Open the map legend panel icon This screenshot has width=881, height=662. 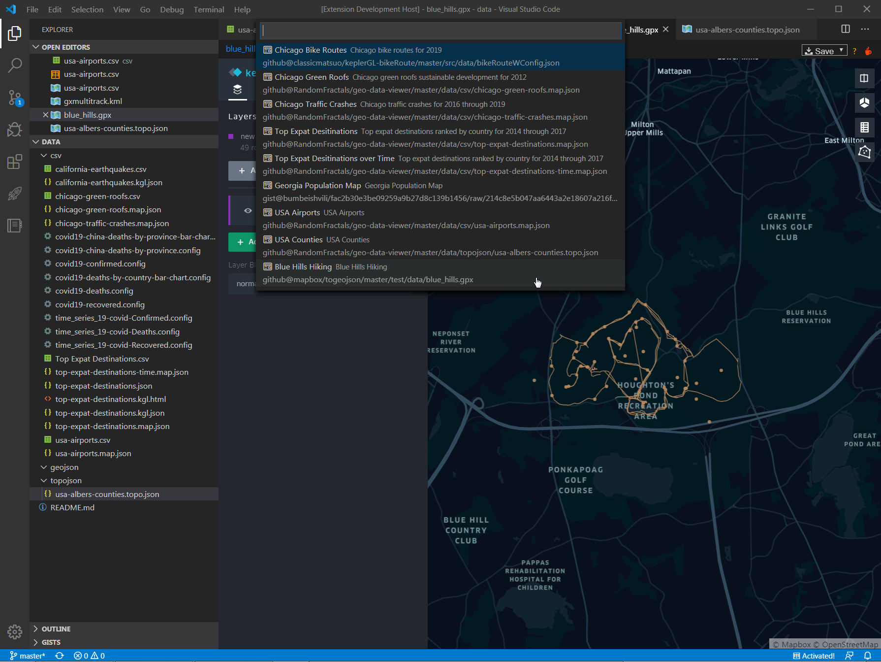864,128
